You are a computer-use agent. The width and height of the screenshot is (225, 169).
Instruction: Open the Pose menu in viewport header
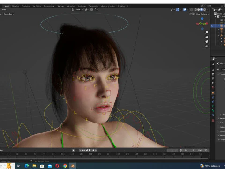click(x=4, y=10)
